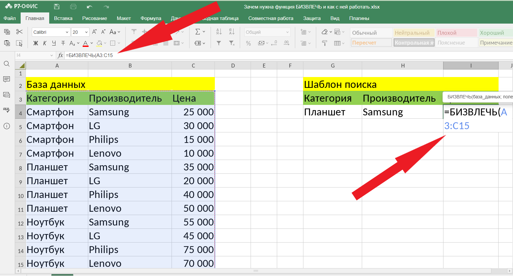This screenshot has width=513, height=276.
Task: Toggle underline formatting (Ч)
Action: click(54, 43)
